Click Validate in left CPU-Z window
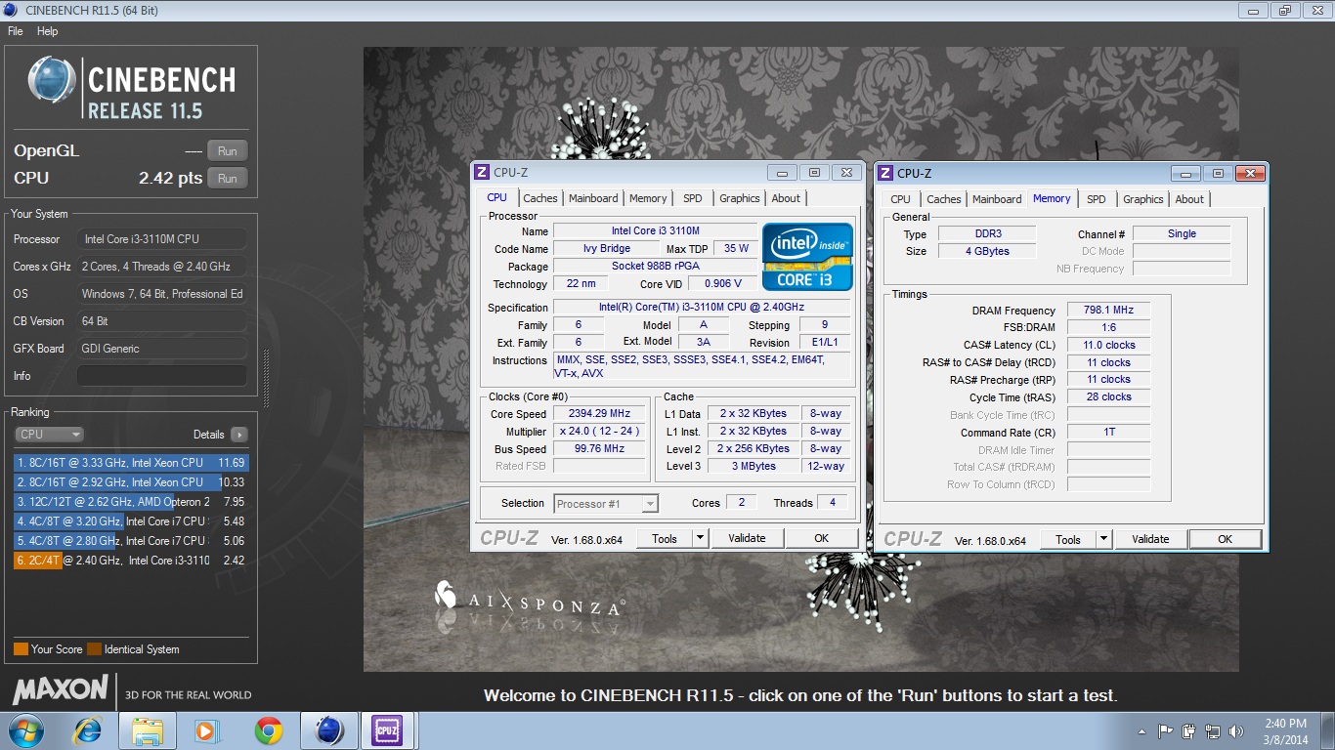Viewport: 1335px width, 750px height. click(747, 538)
